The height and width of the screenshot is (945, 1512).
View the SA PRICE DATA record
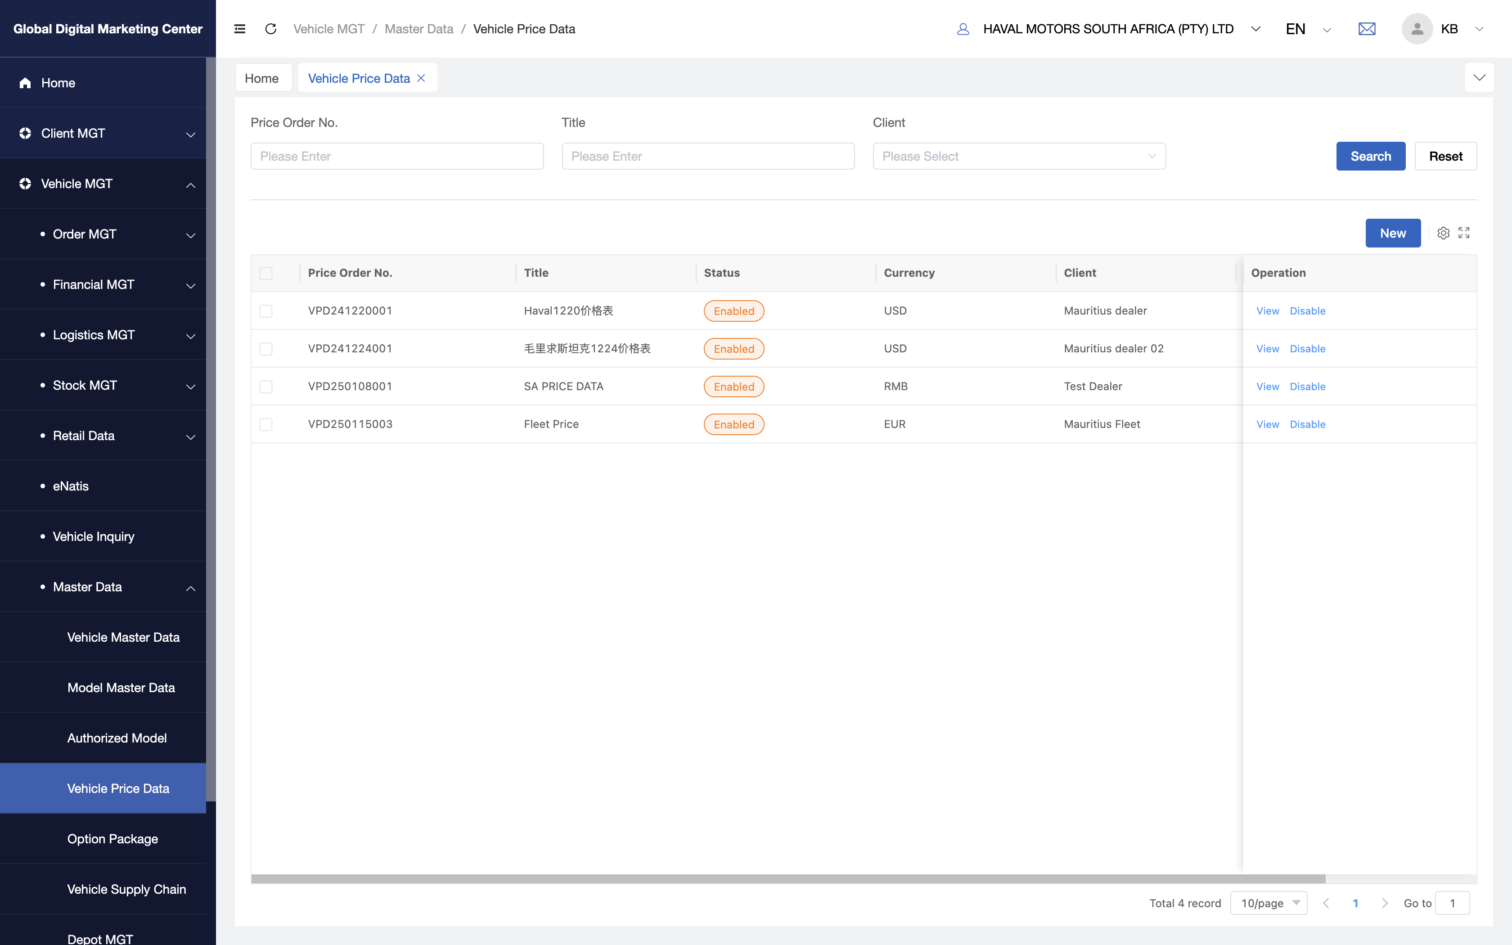pyautogui.click(x=1267, y=386)
